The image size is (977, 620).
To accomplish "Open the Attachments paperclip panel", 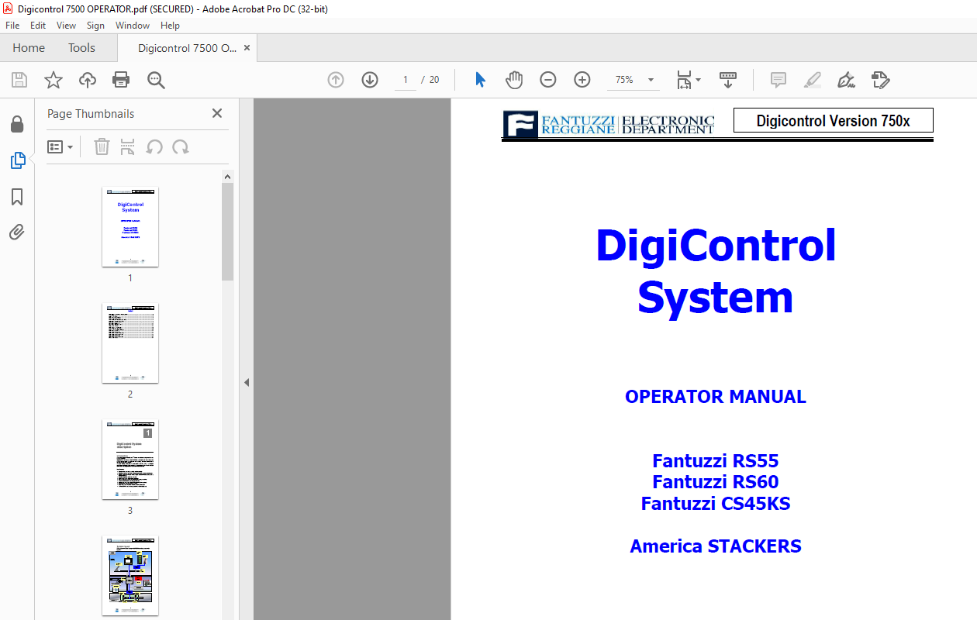I will pos(17,232).
